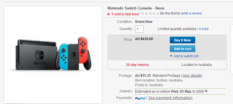Click the Wed. 02 May delivery estimate text

pyautogui.click(x=181, y=91)
